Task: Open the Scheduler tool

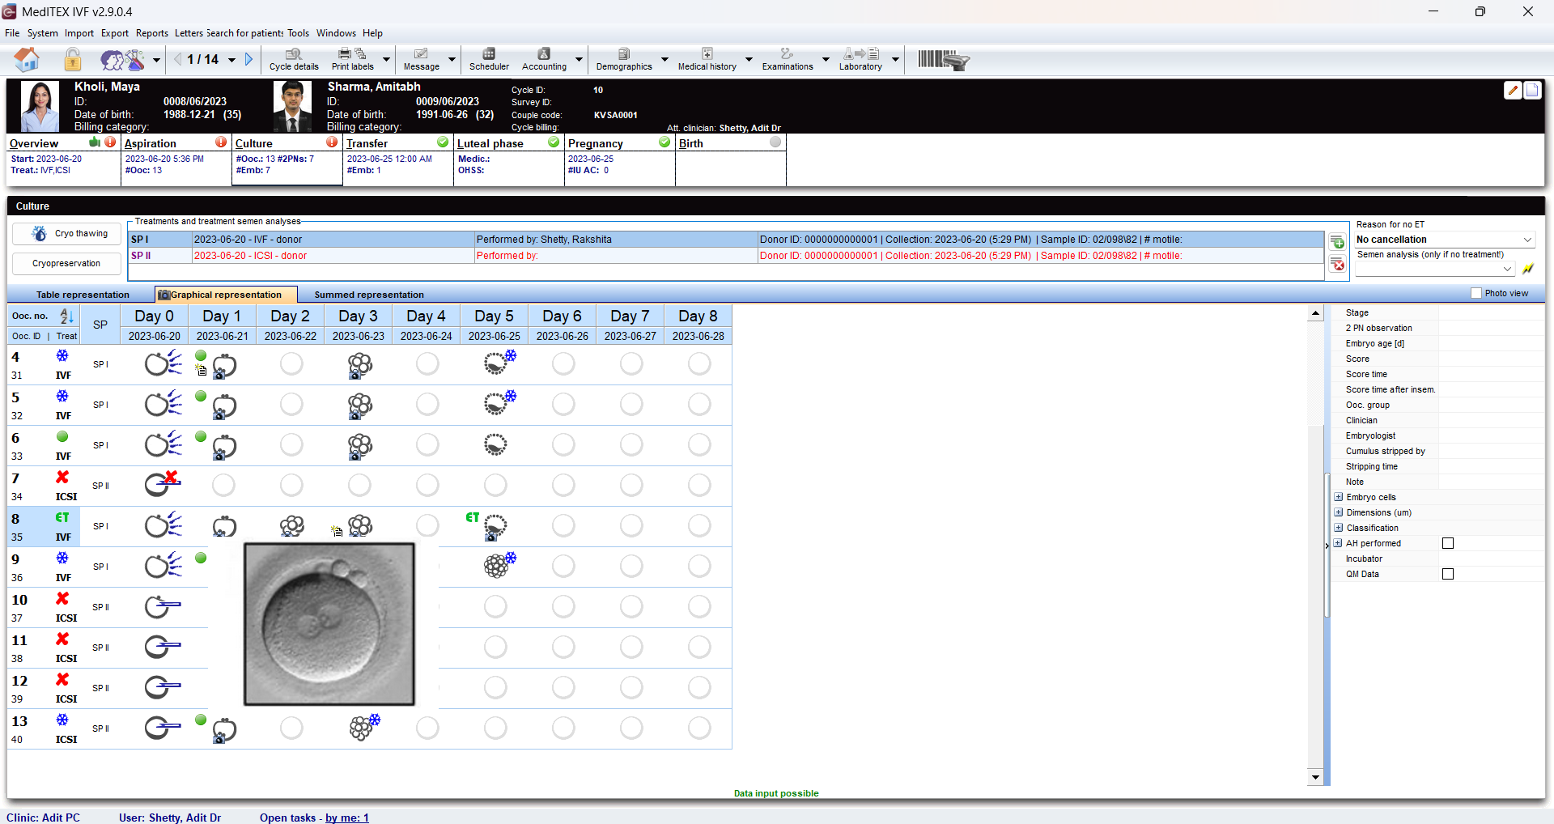Action: click(x=489, y=59)
